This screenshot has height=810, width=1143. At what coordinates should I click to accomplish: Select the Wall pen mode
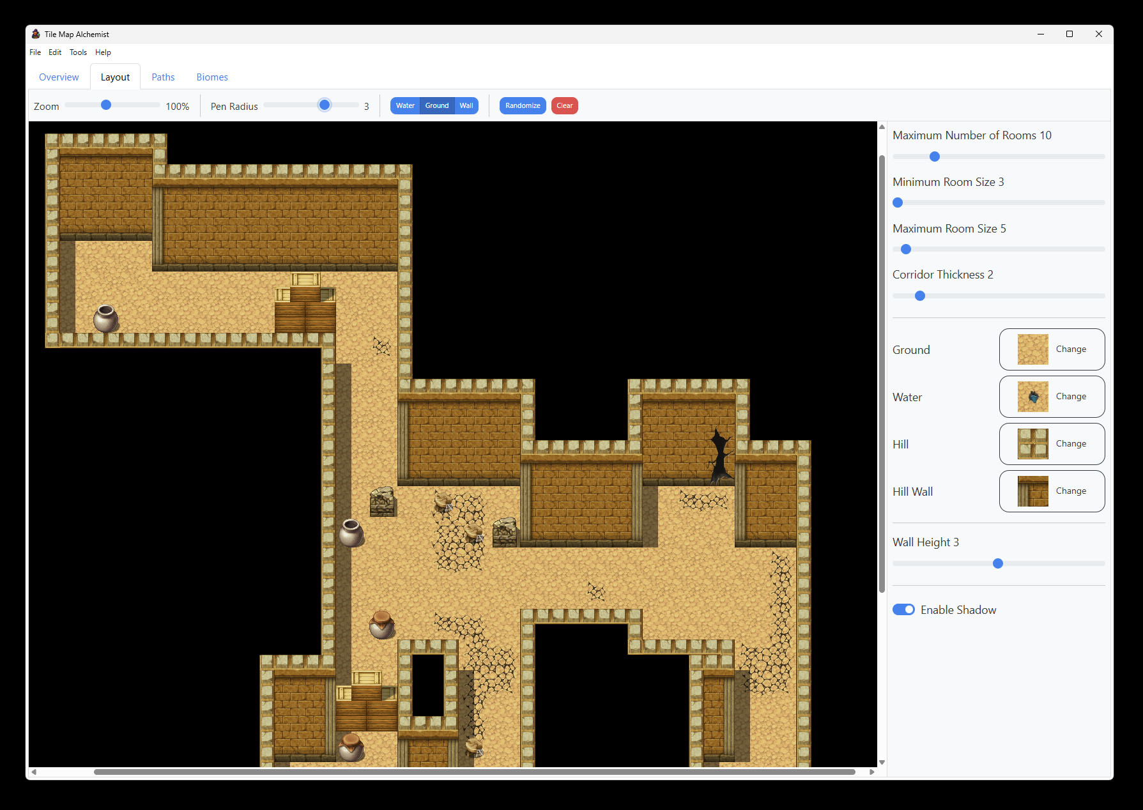(x=466, y=106)
